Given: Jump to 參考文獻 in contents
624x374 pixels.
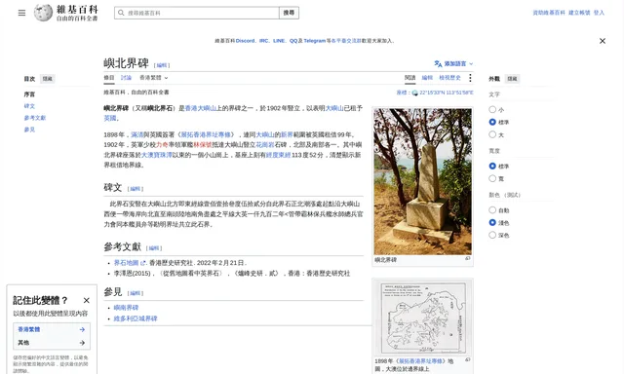Looking at the screenshot, I should pos(35,118).
